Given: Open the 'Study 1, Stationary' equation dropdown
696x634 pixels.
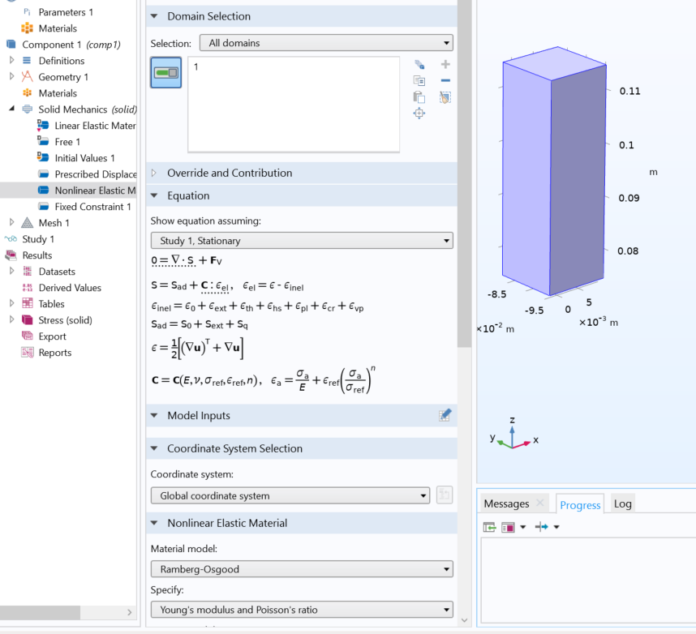Looking at the screenshot, I should pos(302,241).
